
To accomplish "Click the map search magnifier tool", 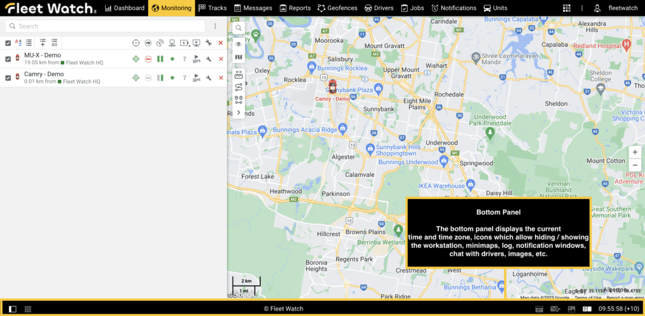I will [x=238, y=28].
